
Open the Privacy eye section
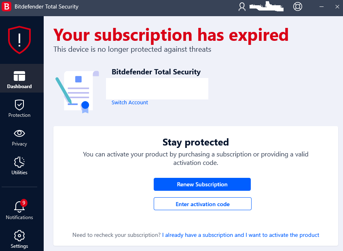[19, 137]
